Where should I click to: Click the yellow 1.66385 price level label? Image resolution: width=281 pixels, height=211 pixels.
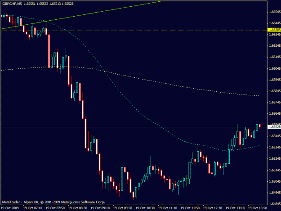click(x=274, y=30)
